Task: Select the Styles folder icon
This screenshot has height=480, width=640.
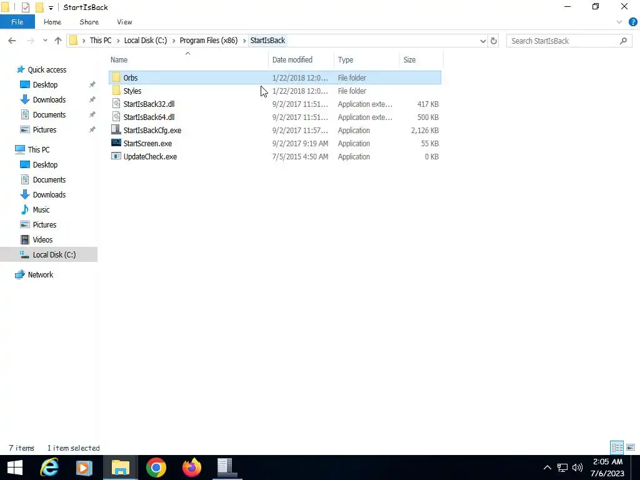Action: 116,91
